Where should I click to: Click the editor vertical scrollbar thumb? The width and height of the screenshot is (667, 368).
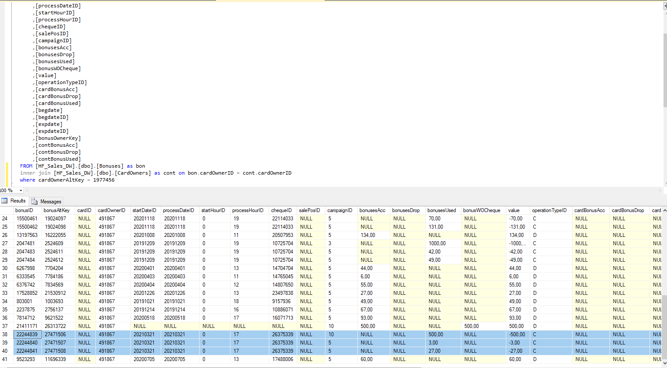(664, 70)
